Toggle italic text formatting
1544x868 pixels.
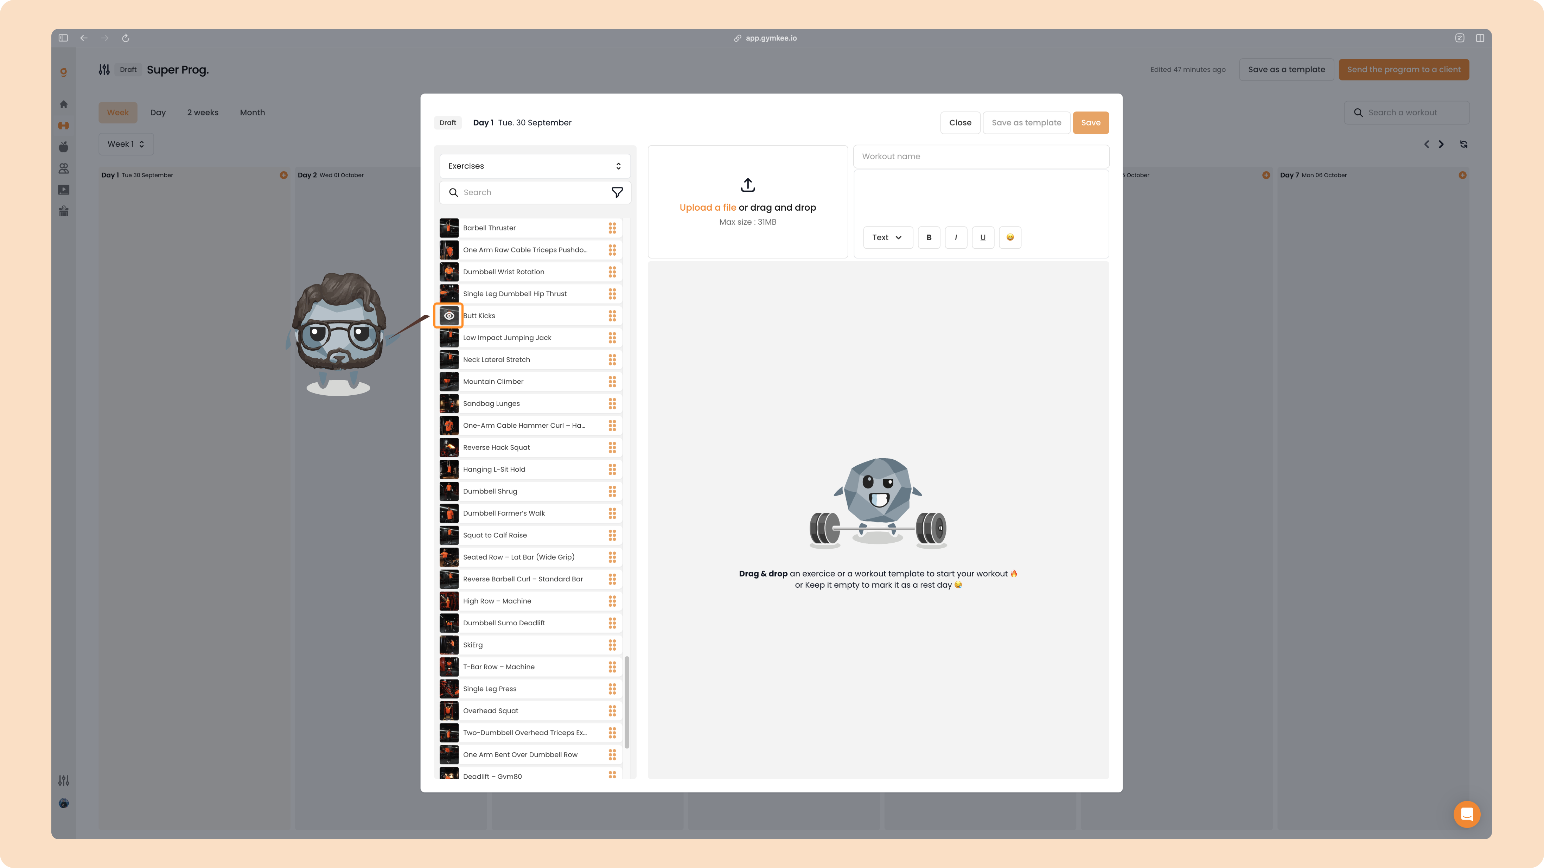click(x=955, y=237)
